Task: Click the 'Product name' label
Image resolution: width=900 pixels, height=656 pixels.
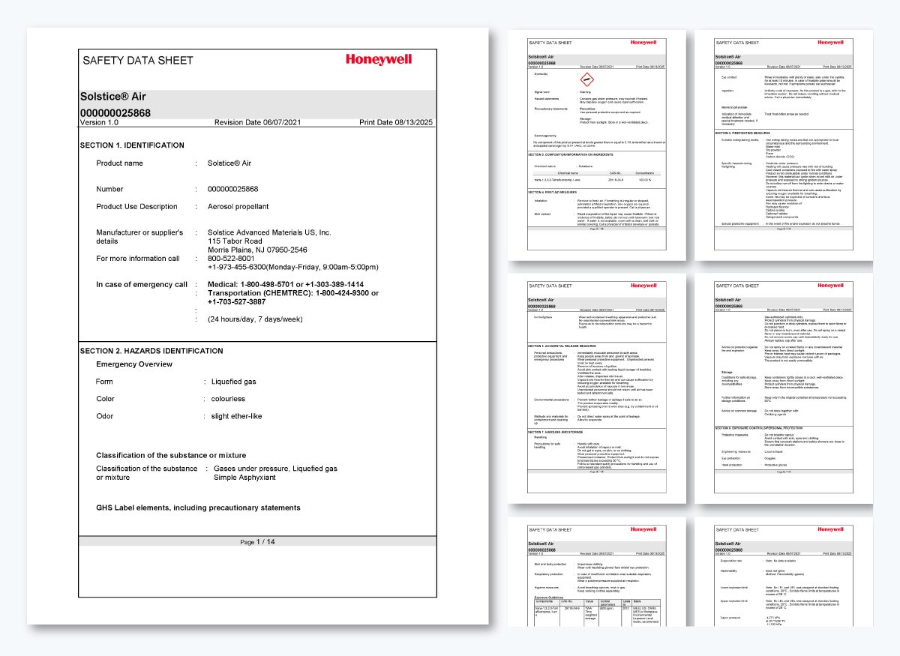Action: pyautogui.click(x=119, y=163)
